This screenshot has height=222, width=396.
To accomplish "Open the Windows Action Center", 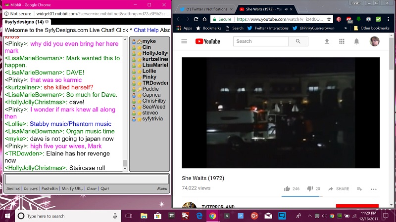I will point(386,216).
